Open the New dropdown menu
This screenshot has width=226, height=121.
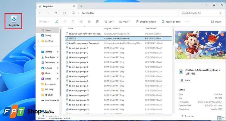[x=44, y=22]
